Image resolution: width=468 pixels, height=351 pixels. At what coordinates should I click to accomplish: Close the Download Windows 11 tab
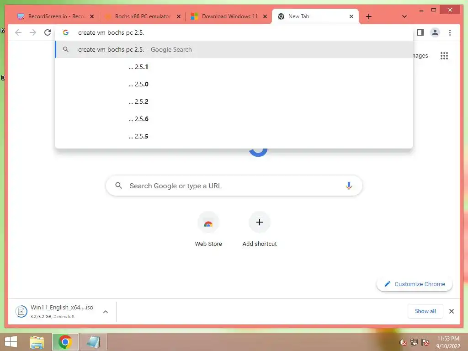265,16
